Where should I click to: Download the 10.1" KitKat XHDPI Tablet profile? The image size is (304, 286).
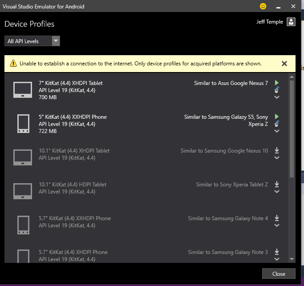coord(277,150)
